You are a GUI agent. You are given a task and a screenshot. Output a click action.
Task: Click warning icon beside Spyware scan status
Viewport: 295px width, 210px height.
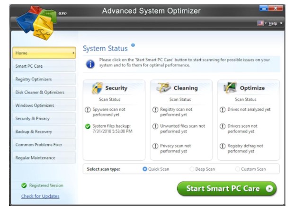click(88, 110)
